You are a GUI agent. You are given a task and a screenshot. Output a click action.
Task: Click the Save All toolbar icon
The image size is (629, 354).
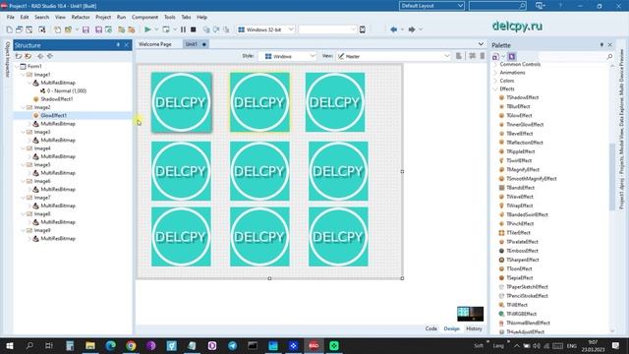98,29
